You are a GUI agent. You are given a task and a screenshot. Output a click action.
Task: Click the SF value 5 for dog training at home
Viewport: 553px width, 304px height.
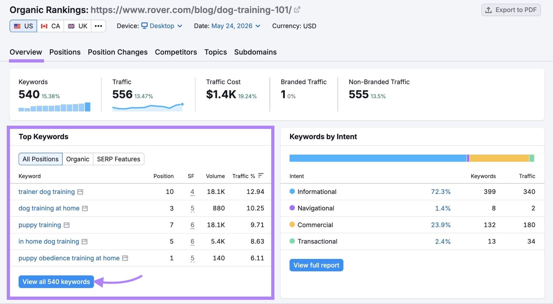(x=192, y=208)
